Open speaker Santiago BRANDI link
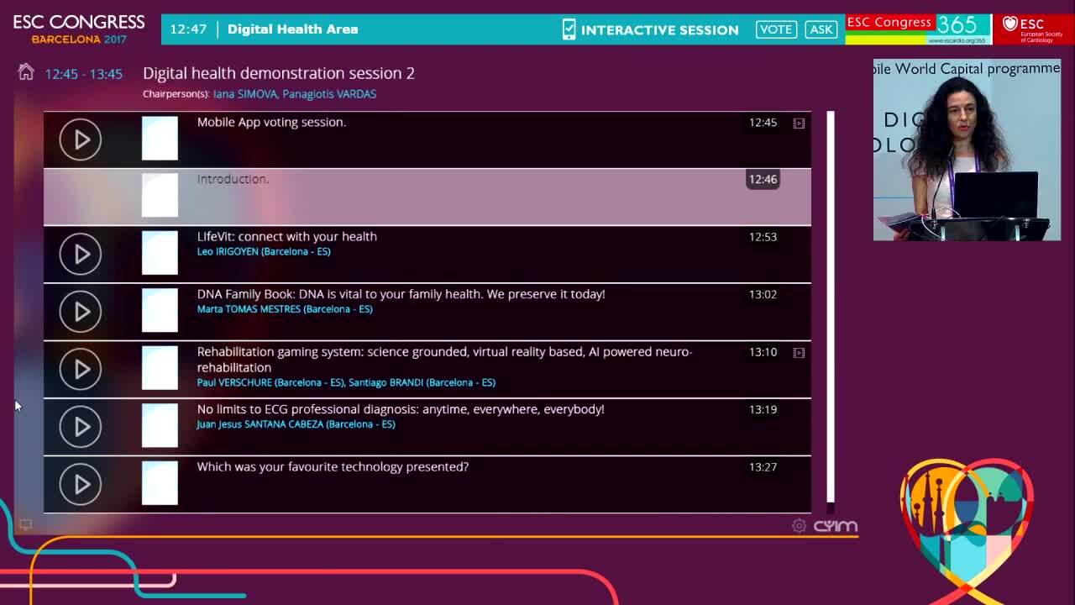This screenshot has width=1075, height=605. point(422,382)
